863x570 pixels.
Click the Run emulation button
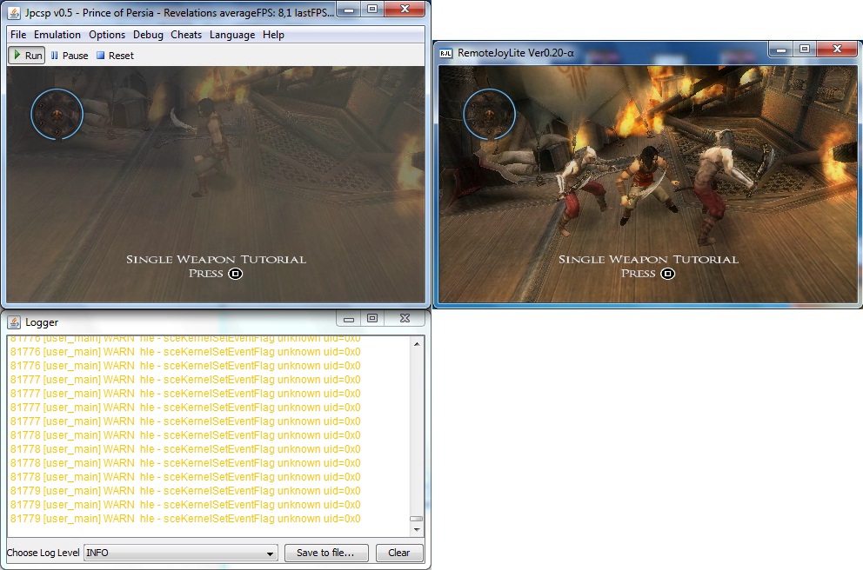pyautogui.click(x=26, y=56)
